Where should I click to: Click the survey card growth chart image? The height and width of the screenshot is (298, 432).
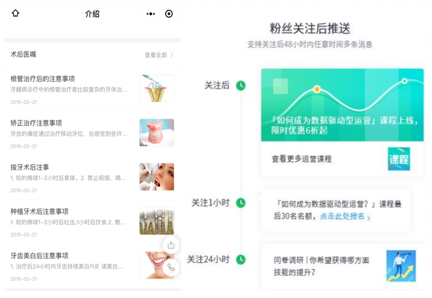pos(401,265)
